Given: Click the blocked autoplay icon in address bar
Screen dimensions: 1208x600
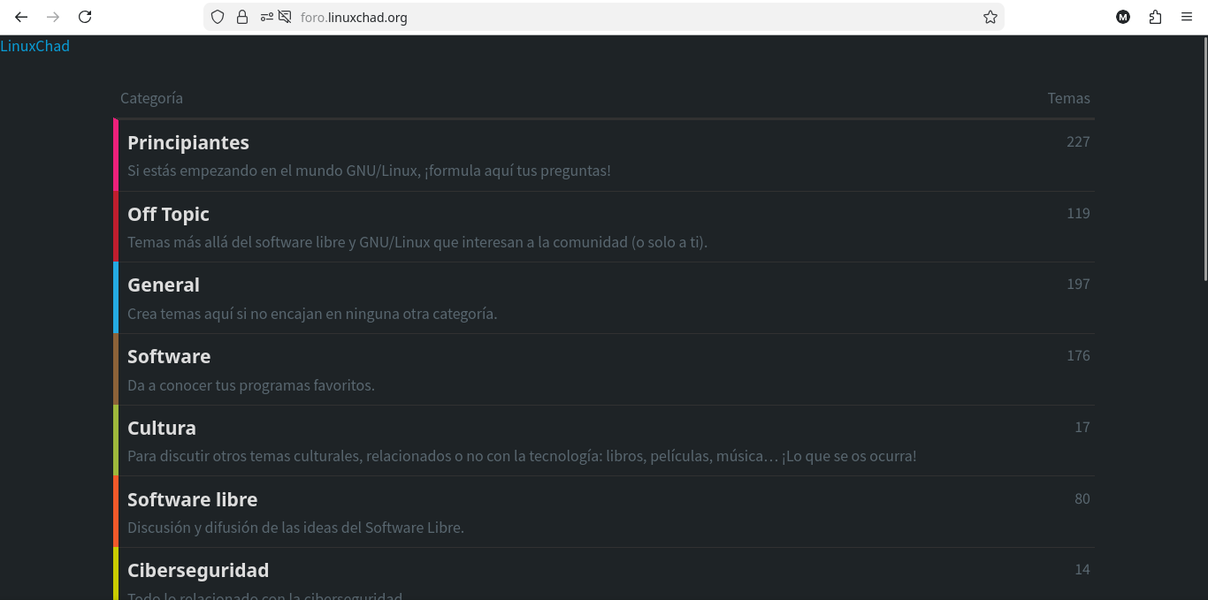Looking at the screenshot, I should click(x=285, y=17).
